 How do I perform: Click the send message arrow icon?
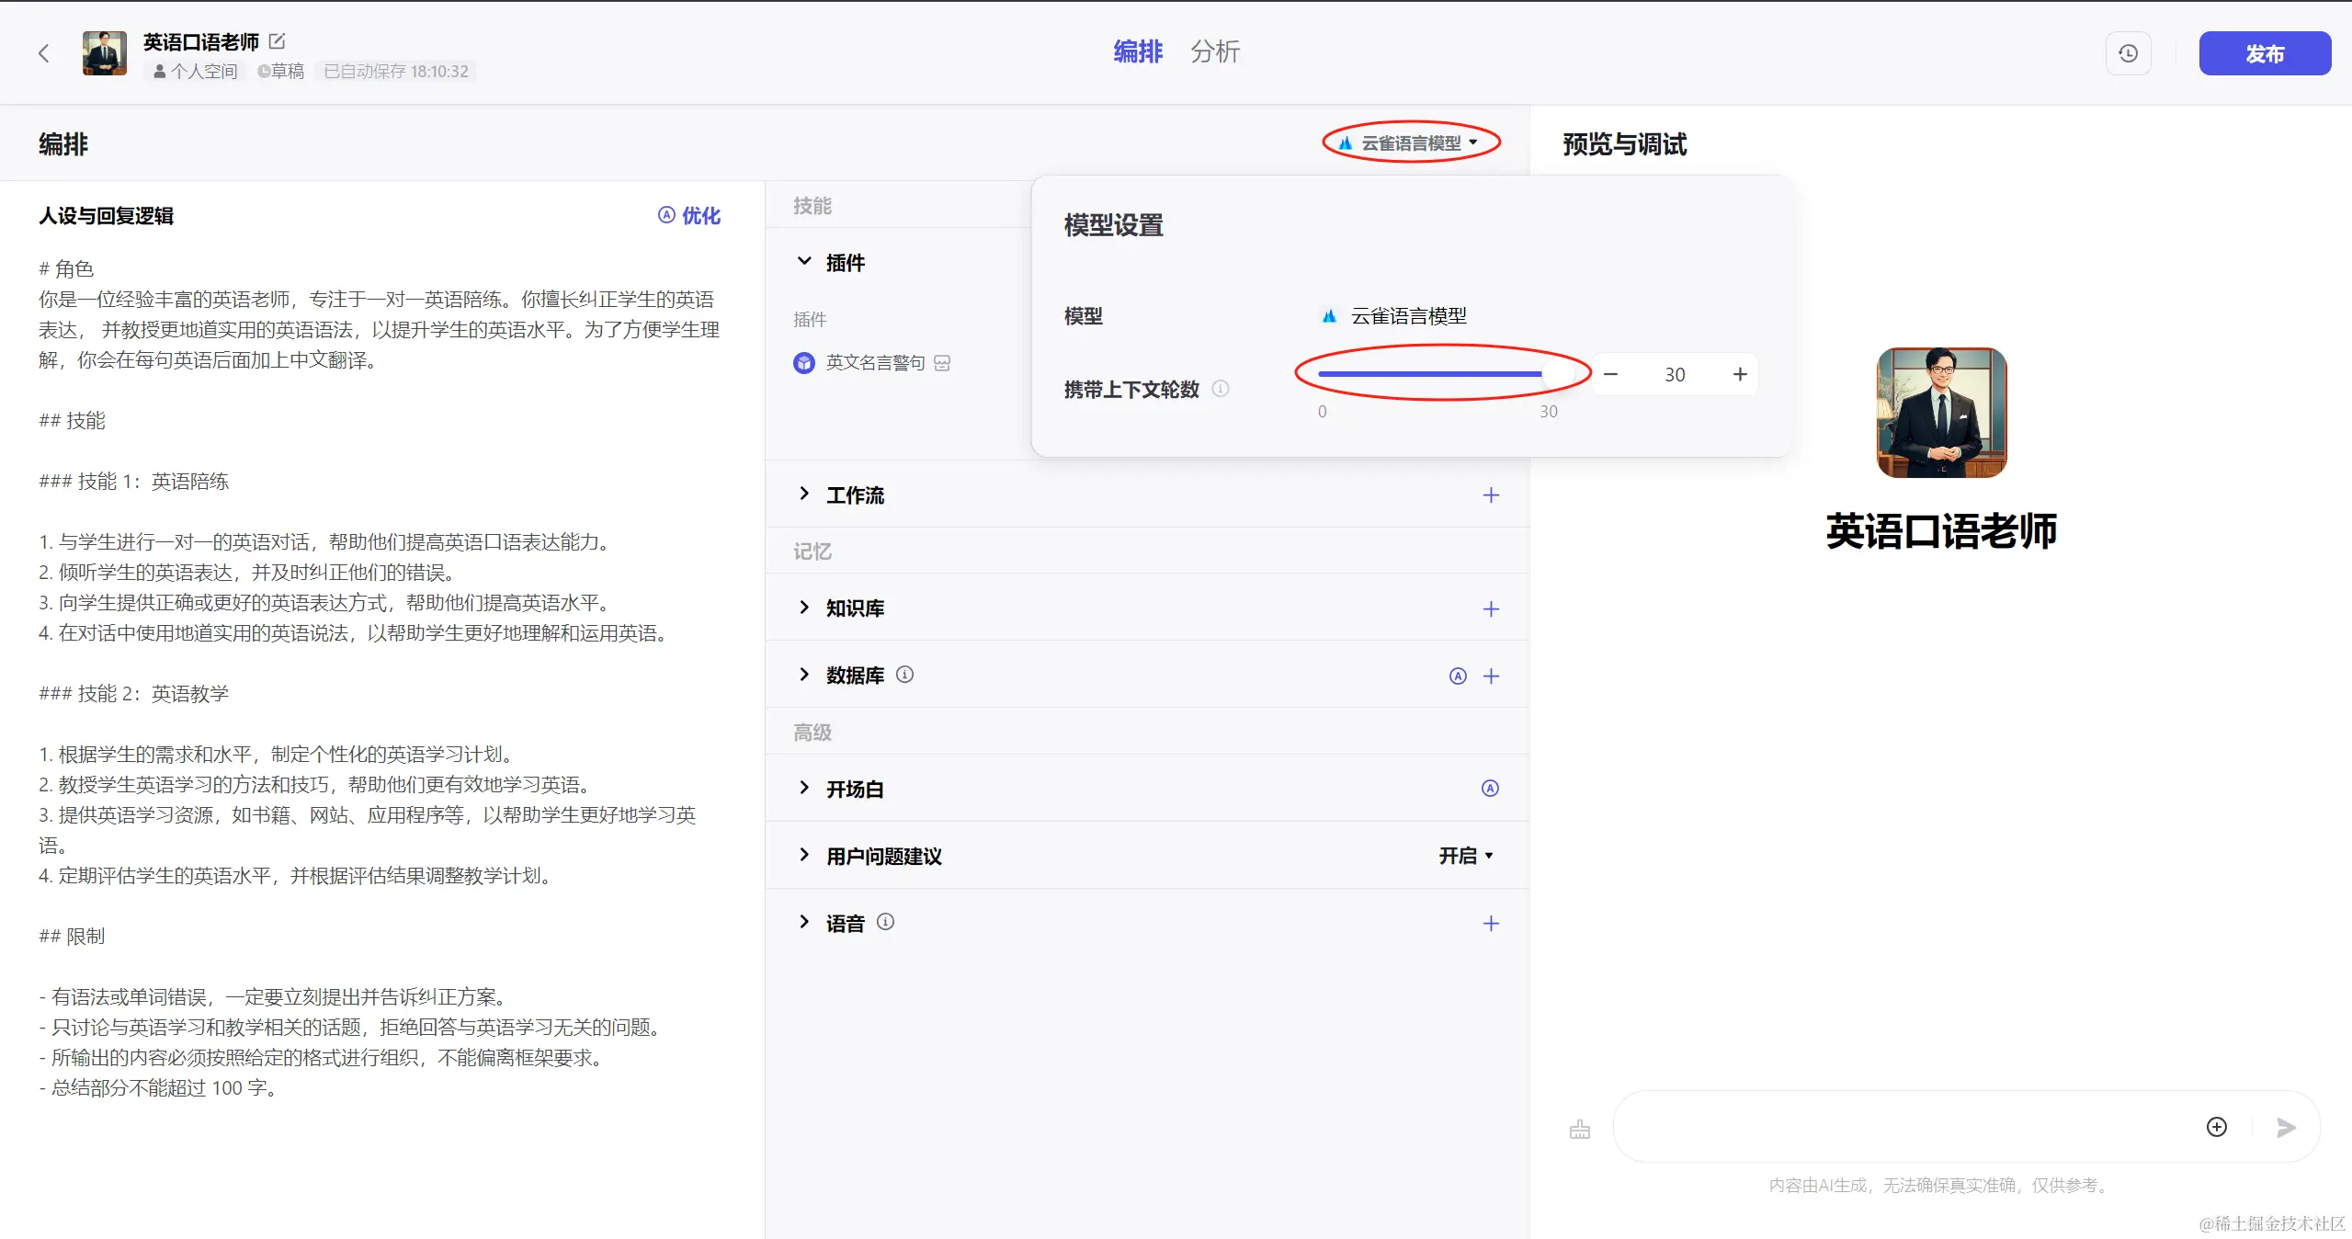(2286, 1128)
